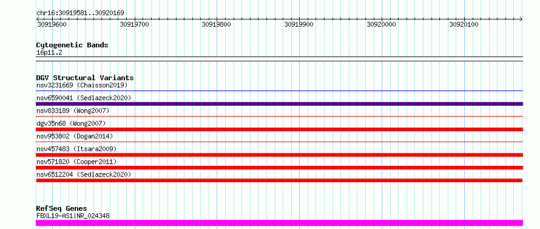Open variant nsv457483 (Itsara2009) label
This screenshot has height=229, width=540.
(x=76, y=149)
